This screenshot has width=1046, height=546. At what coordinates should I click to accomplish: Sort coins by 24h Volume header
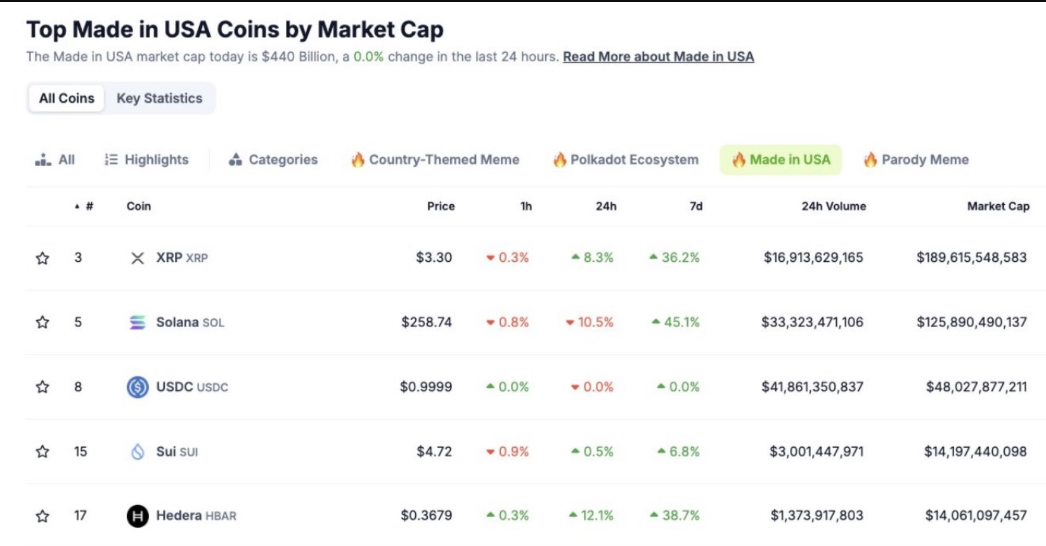pyautogui.click(x=833, y=207)
